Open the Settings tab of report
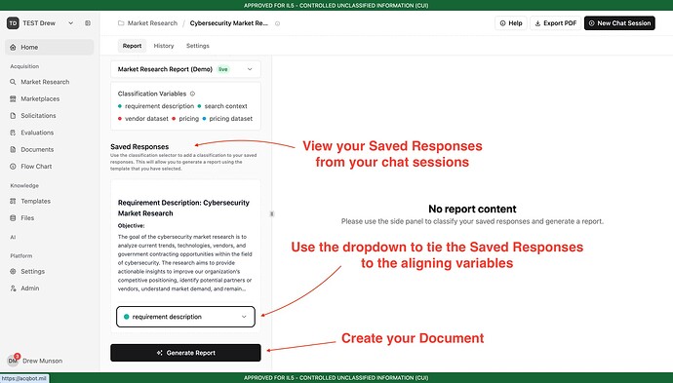Screen dimensions: 673x383 pos(197,46)
